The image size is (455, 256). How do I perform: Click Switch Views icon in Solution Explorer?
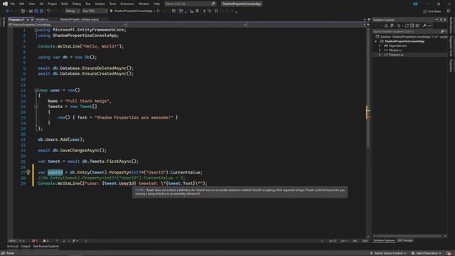pyautogui.click(x=392, y=26)
